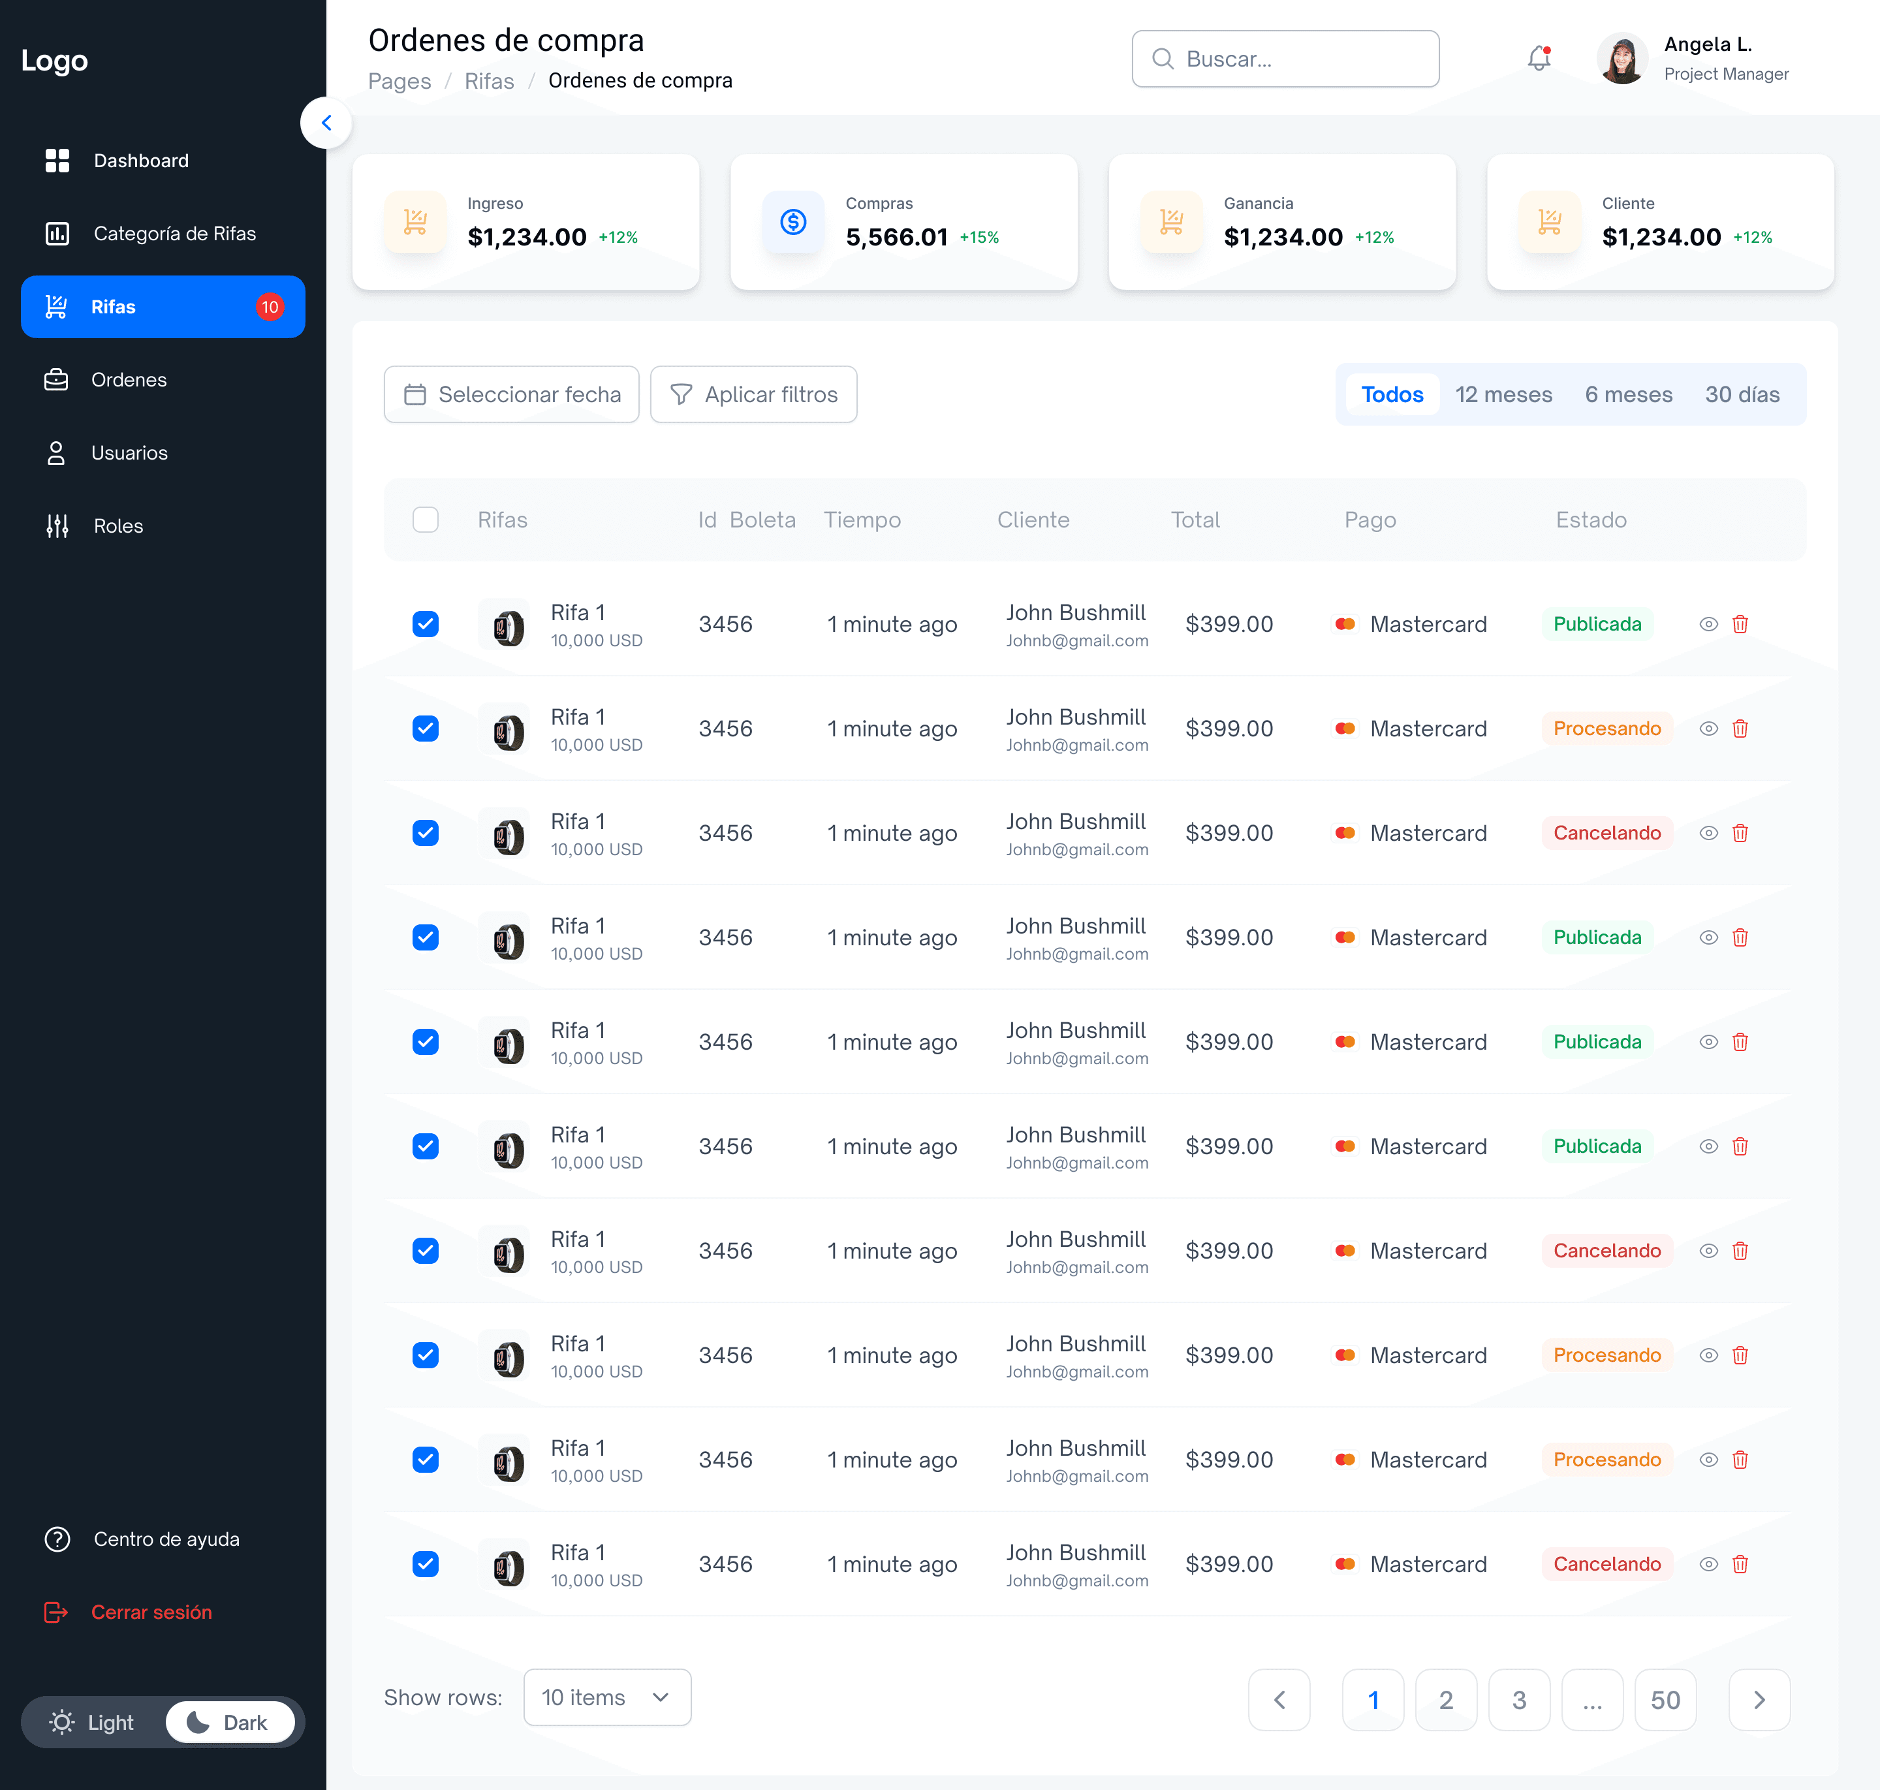
Task: Collapse the sidebar with the chevron button
Action: tap(326, 123)
